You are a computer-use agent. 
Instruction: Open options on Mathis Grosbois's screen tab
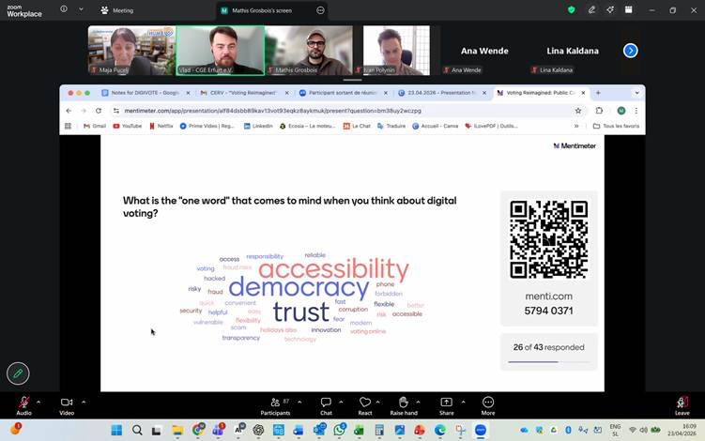point(320,10)
